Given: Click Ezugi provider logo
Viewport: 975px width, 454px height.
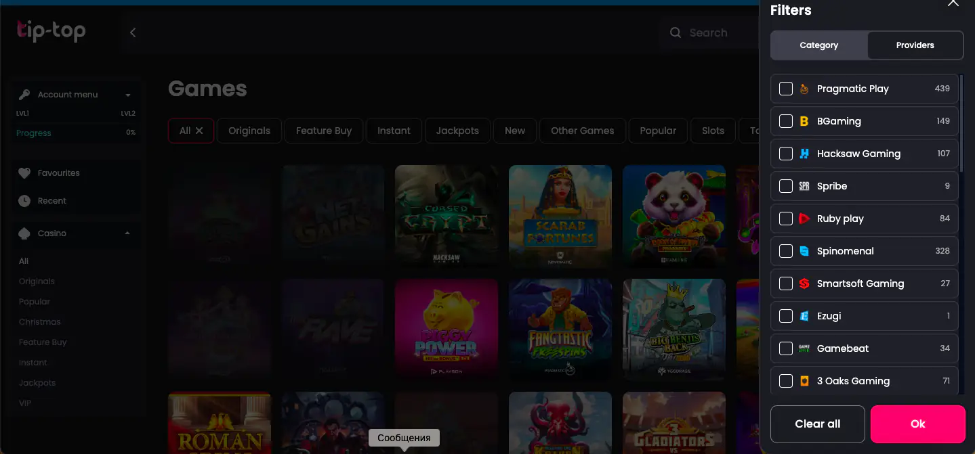Looking at the screenshot, I should pos(804,316).
